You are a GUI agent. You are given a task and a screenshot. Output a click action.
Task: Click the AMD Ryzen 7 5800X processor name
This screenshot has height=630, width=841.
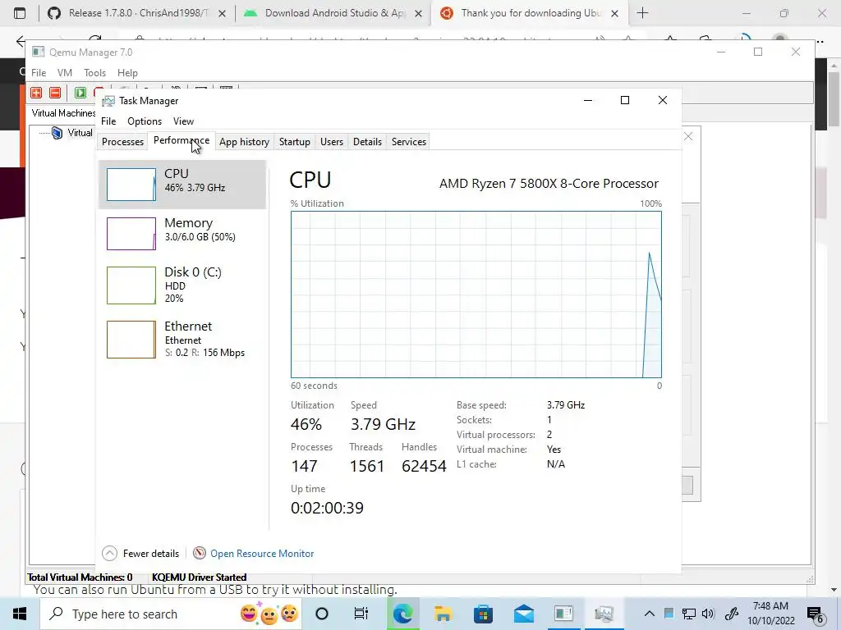point(549,183)
